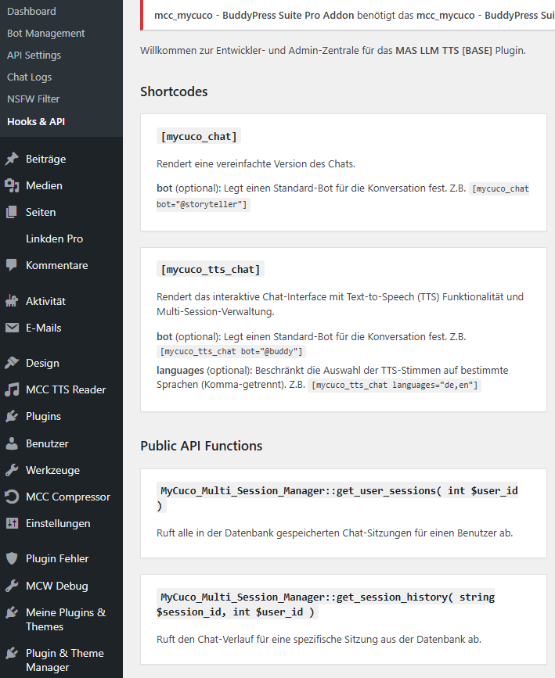Click the MCW Debug wrench icon
The image size is (555, 678).
(12, 586)
